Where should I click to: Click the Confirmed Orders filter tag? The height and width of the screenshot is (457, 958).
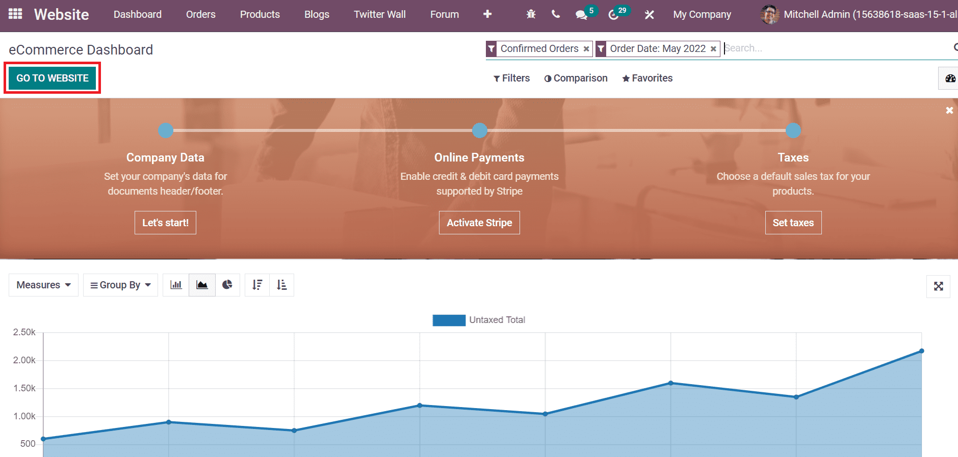539,48
